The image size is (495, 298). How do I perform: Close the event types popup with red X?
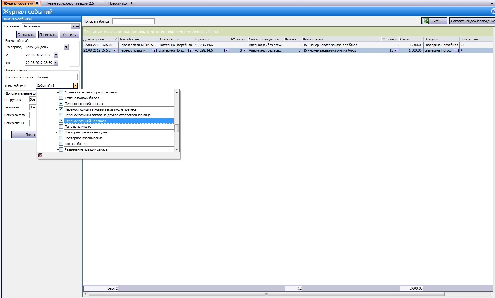pos(40,155)
